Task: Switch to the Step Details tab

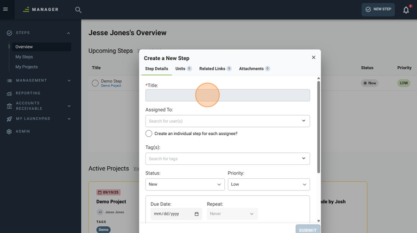Action: click(157, 69)
